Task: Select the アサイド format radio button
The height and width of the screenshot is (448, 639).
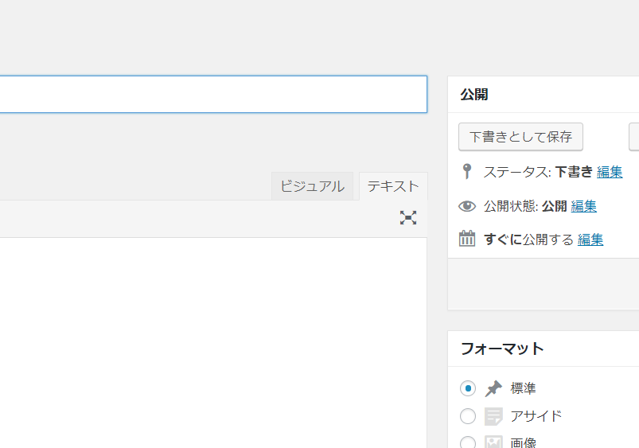Action: (x=468, y=416)
